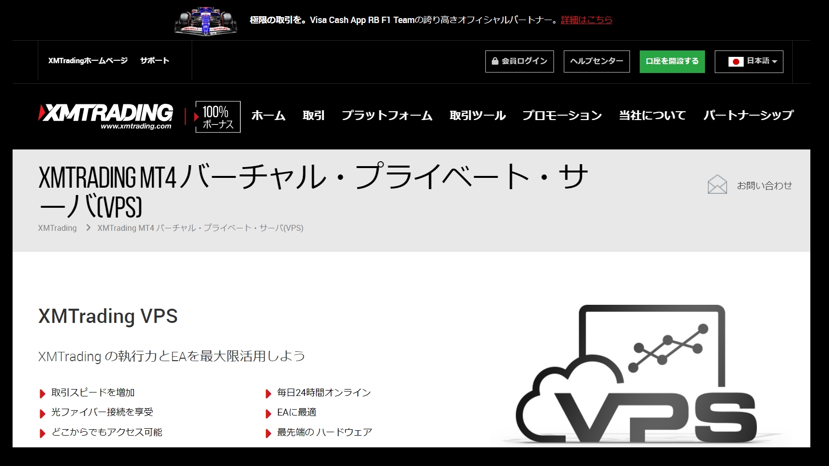829x466 pixels.
Task: Click red arrow beside 取引スピードを増加
Action: tap(43, 393)
